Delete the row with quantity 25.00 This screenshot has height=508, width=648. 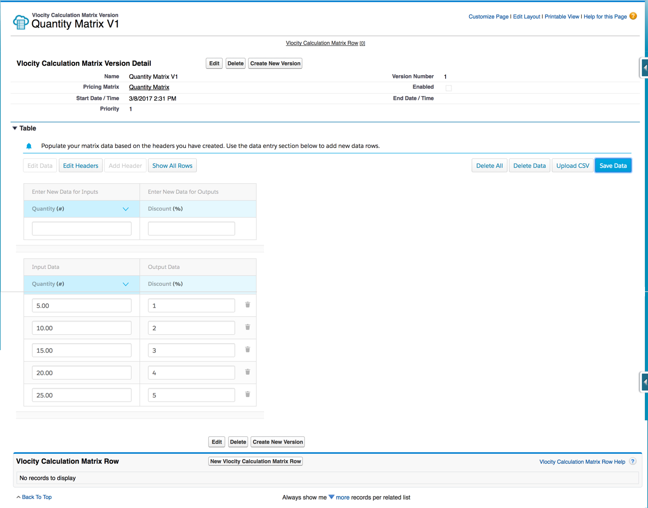(x=248, y=394)
